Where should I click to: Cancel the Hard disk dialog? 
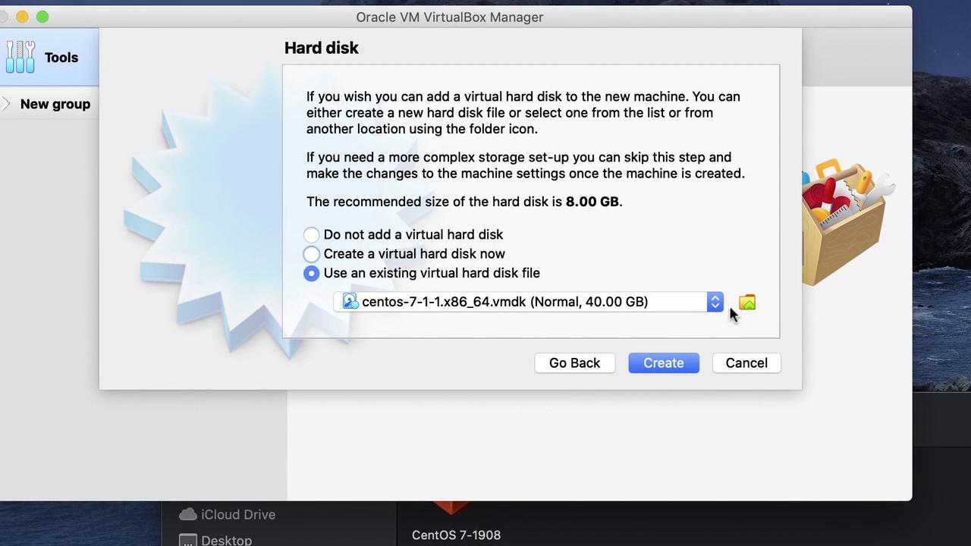[x=746, y=363]
